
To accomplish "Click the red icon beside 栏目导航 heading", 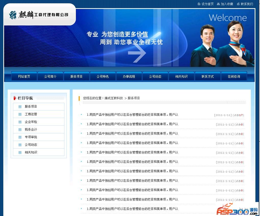I will coord(15,98).
